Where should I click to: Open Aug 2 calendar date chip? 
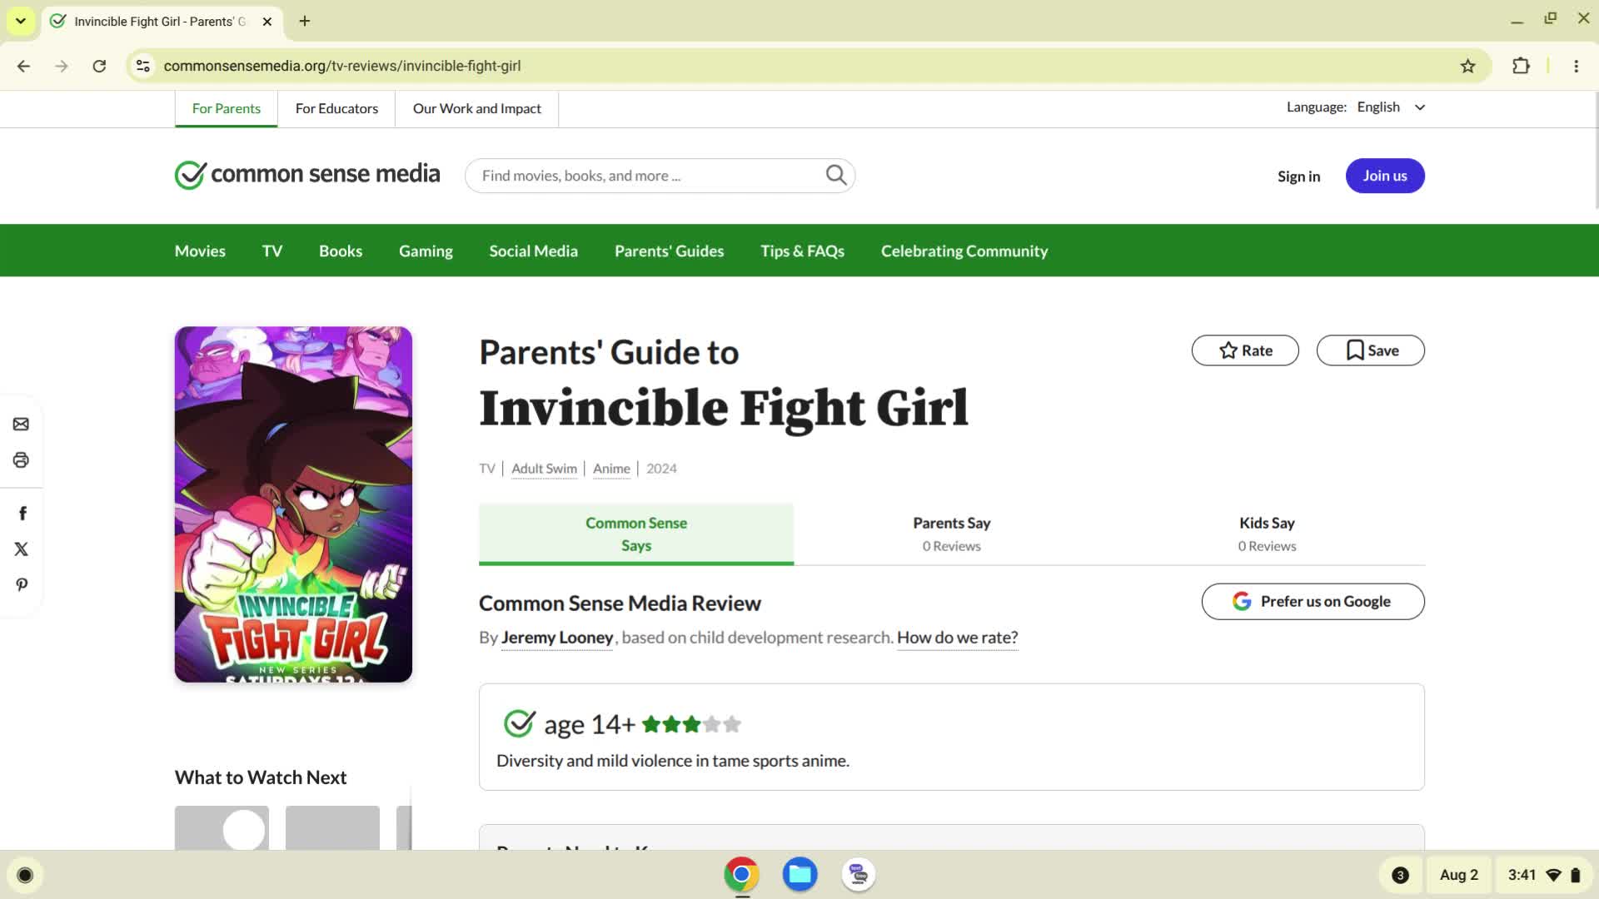coord(1459,875)
